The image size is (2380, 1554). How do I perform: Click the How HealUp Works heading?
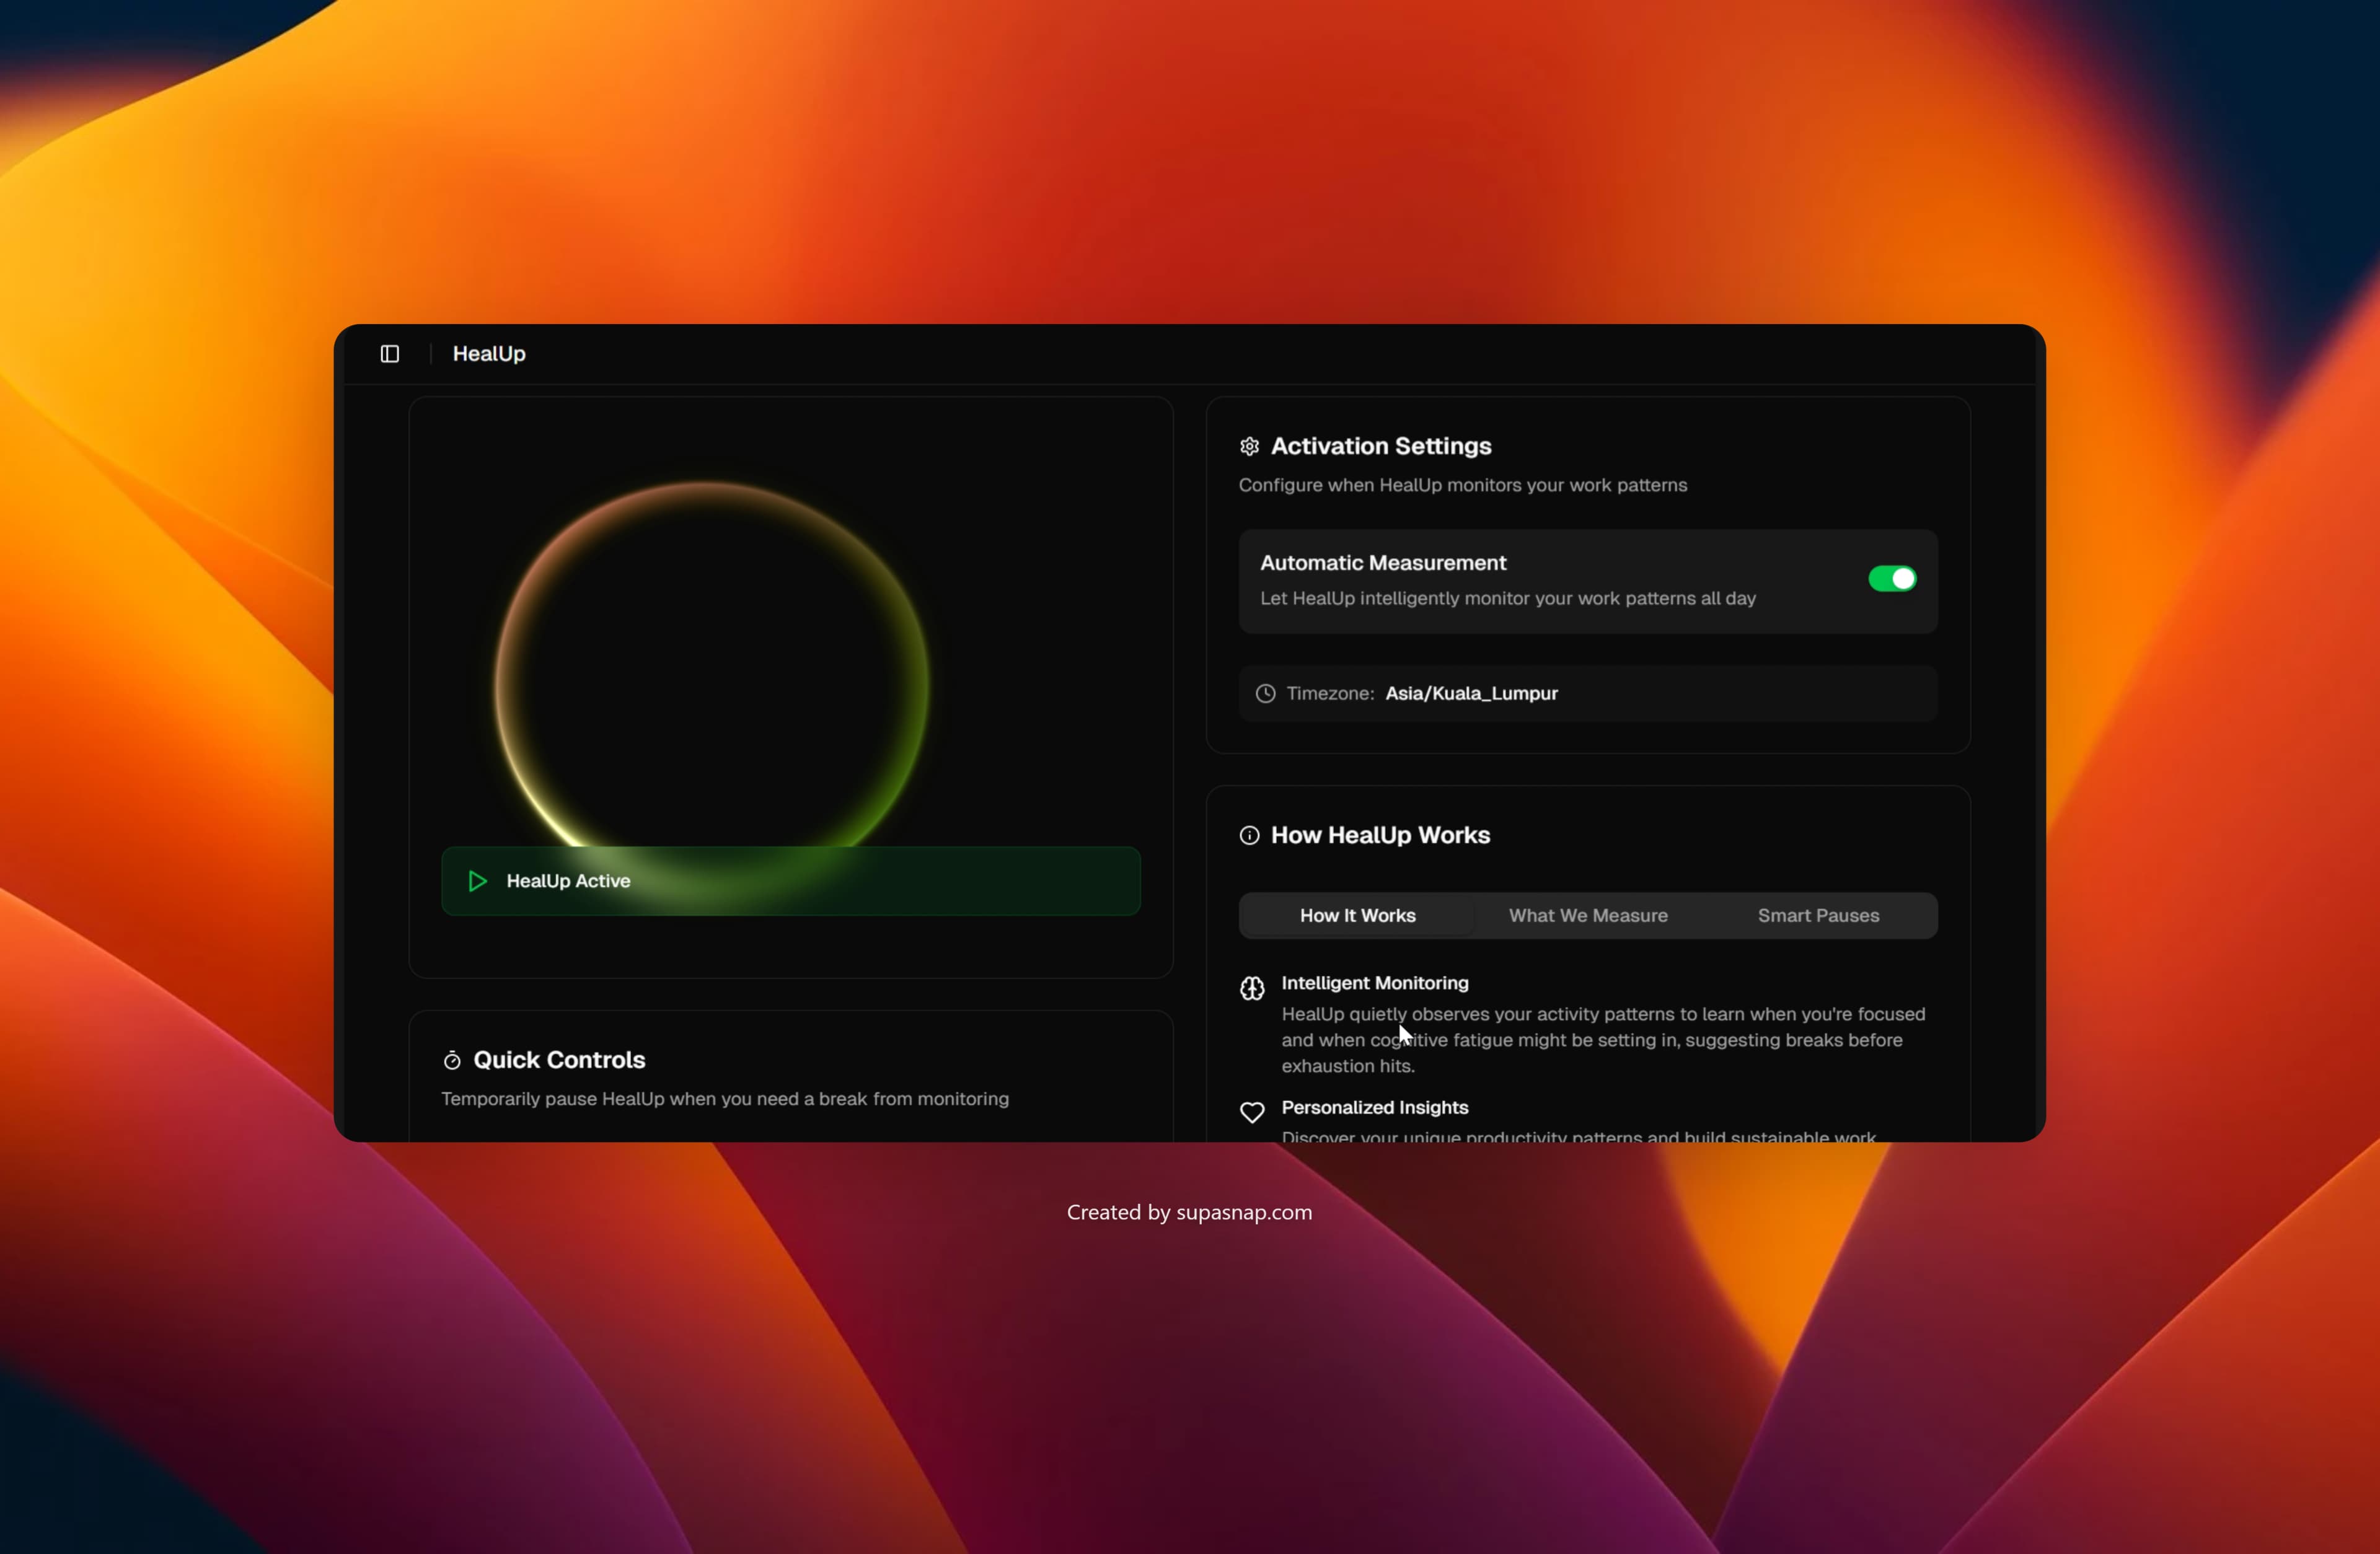pyautogui.click(x=1380, y=835)
